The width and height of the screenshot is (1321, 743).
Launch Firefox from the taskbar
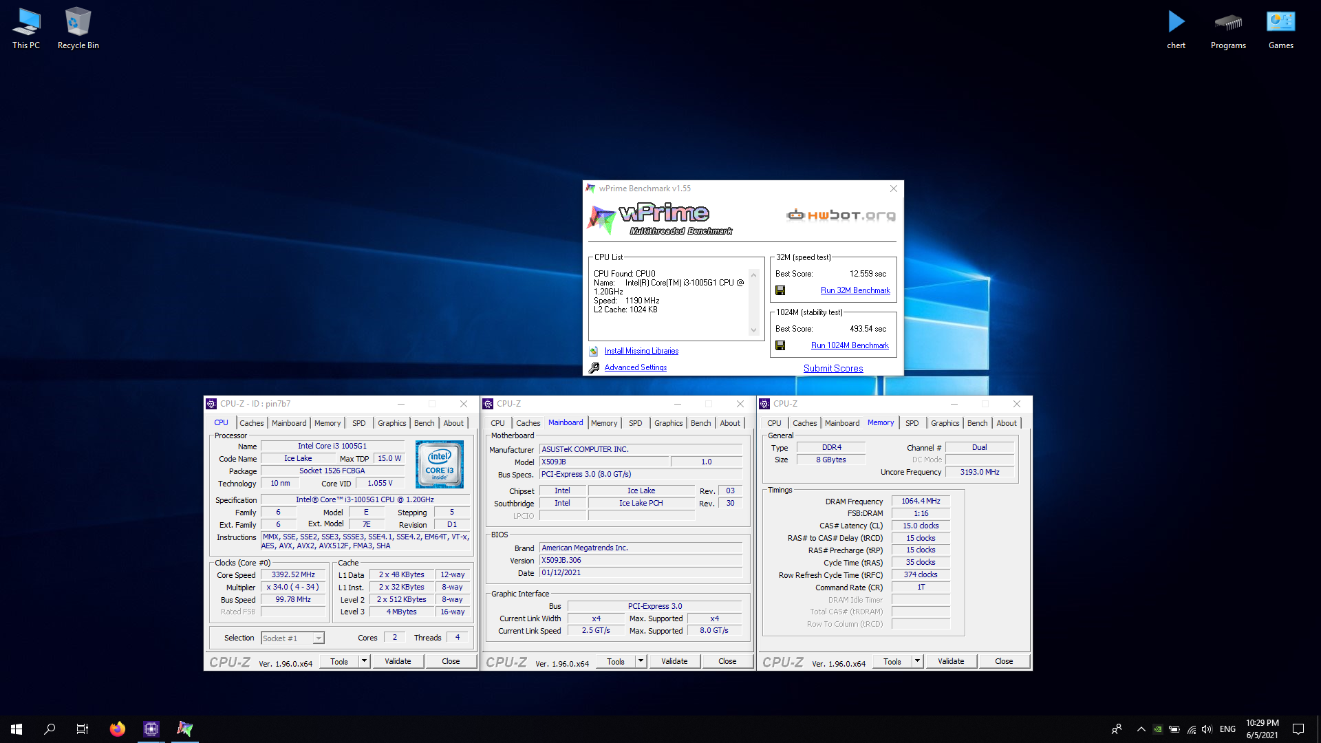(x=118, y=729)
